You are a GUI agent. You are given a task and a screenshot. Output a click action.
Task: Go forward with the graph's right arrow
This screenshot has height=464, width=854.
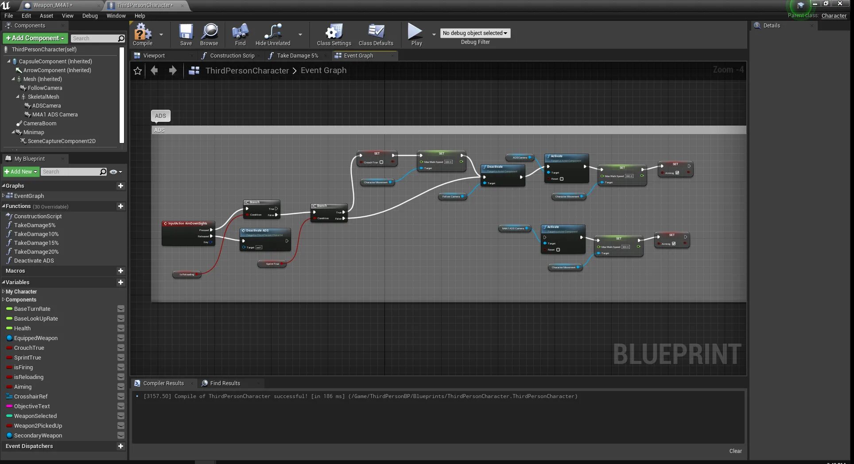pos(173,70)
